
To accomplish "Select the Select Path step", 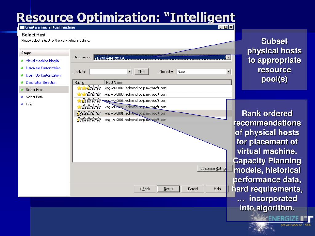I will coord(34,97).
